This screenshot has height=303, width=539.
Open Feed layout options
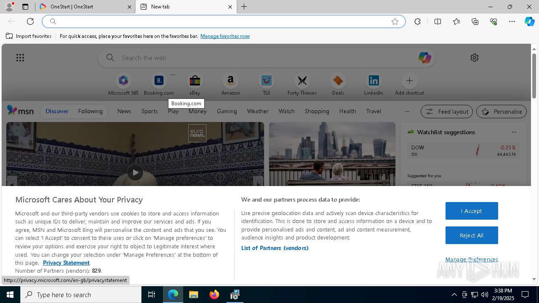click(x=447, y=112)
